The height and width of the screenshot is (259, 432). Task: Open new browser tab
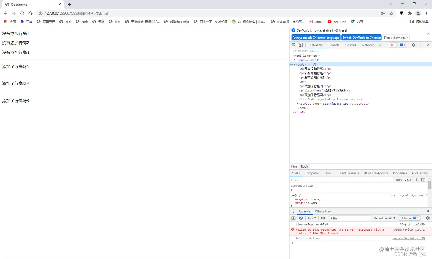point(69,4)
